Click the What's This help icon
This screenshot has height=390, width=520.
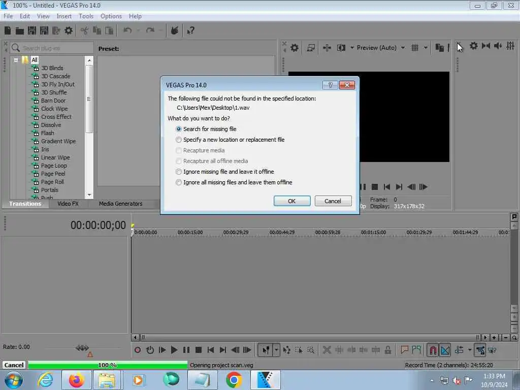coord(190,31)
